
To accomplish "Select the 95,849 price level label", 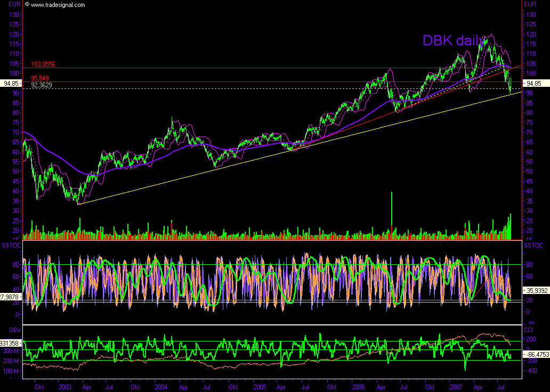I will point(40,78).
